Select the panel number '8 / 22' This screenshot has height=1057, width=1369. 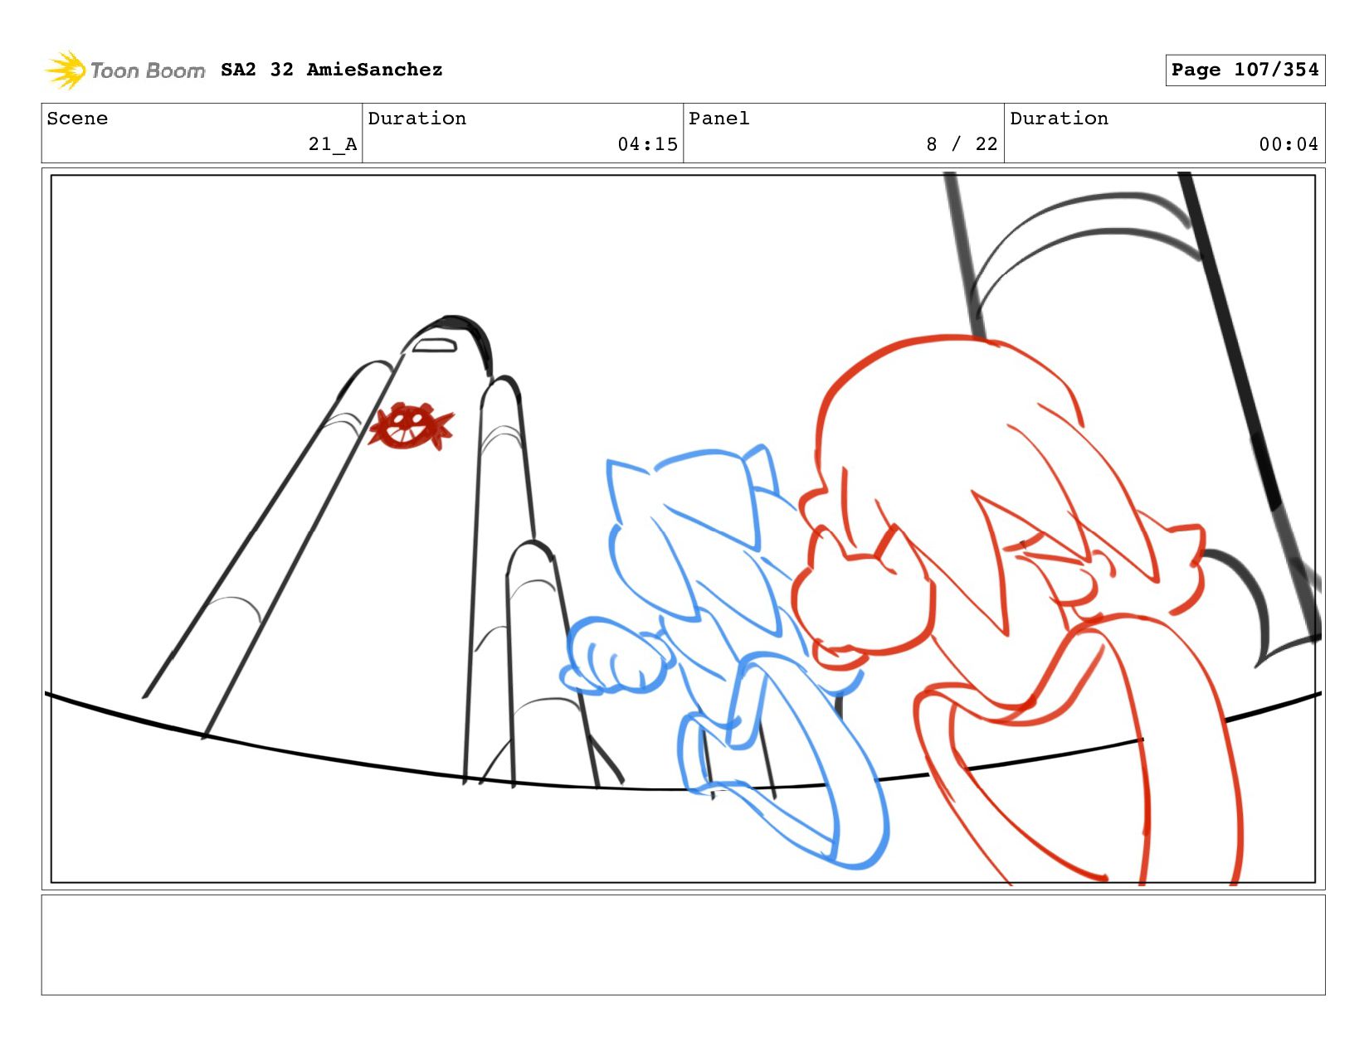click(x=962, y=144)
